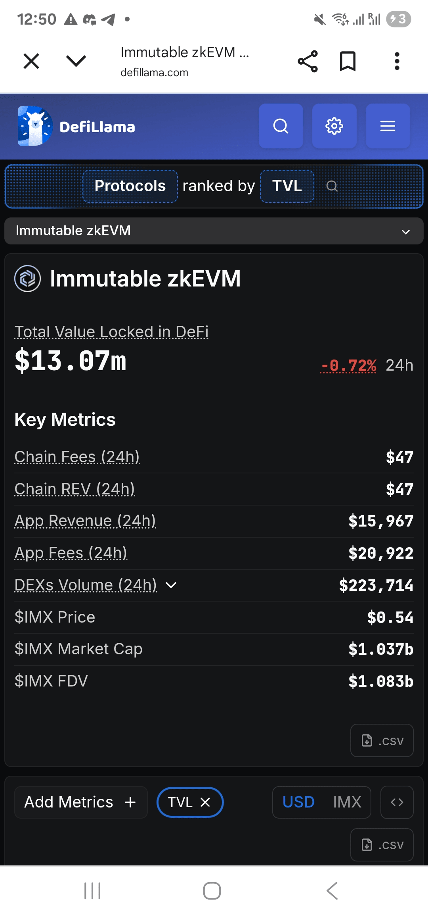Close the browser custom tab
Screen dimensions: 428x919
(31, 62)
